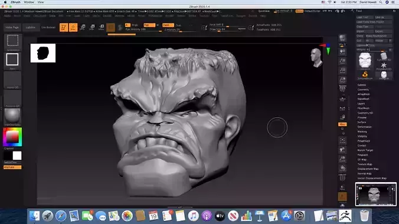Expand the Layers section
The image size is (399, 224).
pyautogui.click(x=361, y=104)
